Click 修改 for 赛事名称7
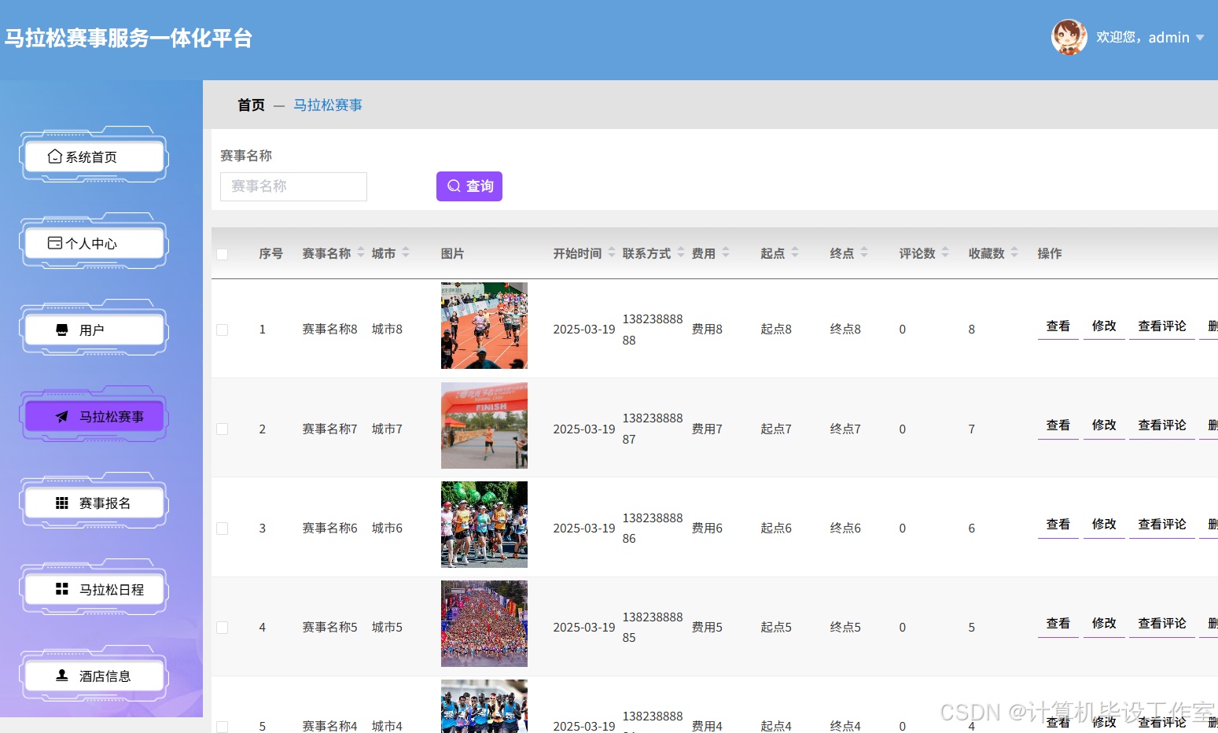The image size is (1218, 733). pos(1104,425)
